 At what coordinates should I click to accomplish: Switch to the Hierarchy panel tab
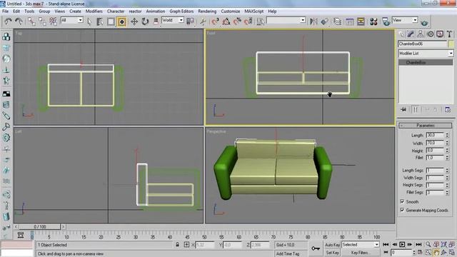click(x=421, y=34)
